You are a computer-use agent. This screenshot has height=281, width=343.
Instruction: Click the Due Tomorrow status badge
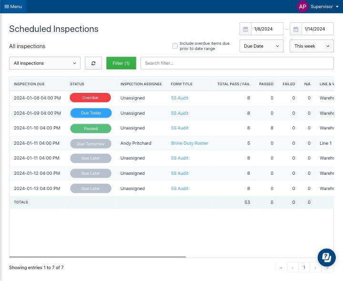[91, 144]
